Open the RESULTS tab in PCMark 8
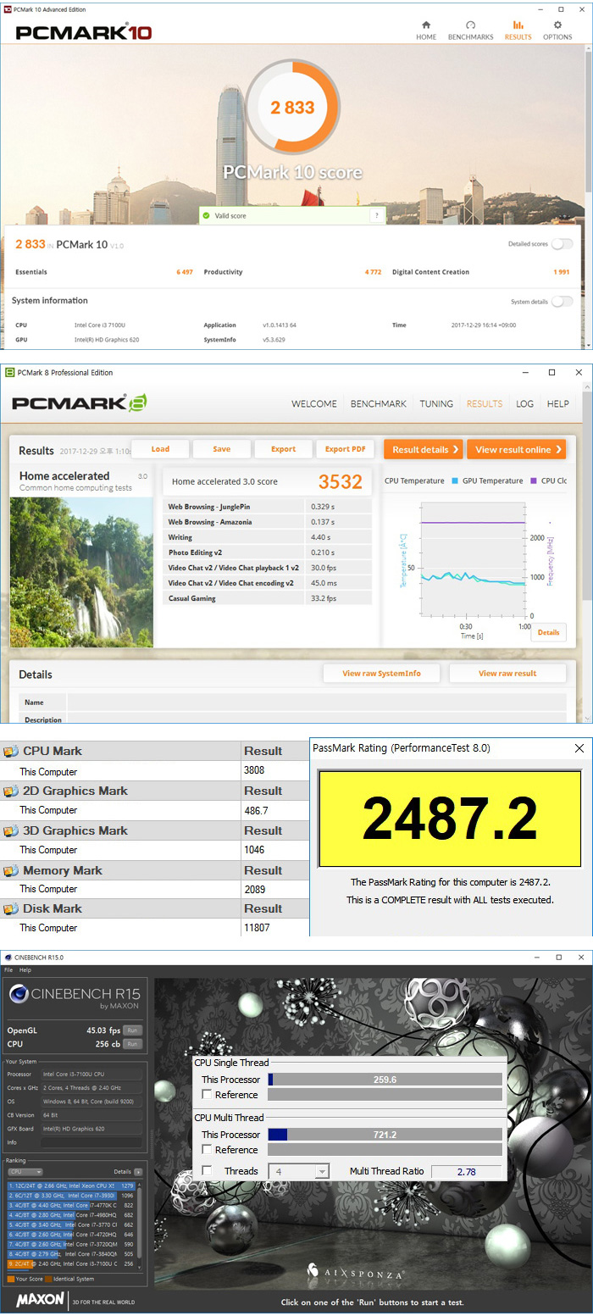 [485, 404]
